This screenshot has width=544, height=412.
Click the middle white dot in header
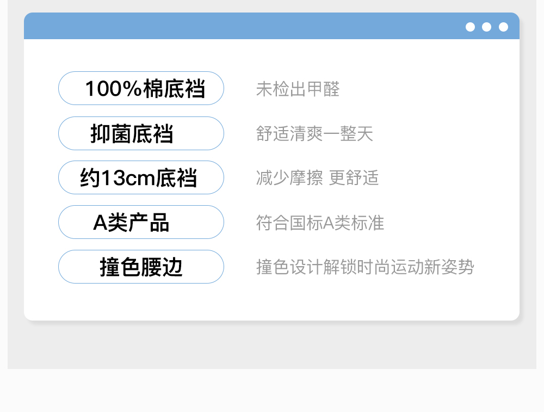pyautogui.click(x=487, y=27)
